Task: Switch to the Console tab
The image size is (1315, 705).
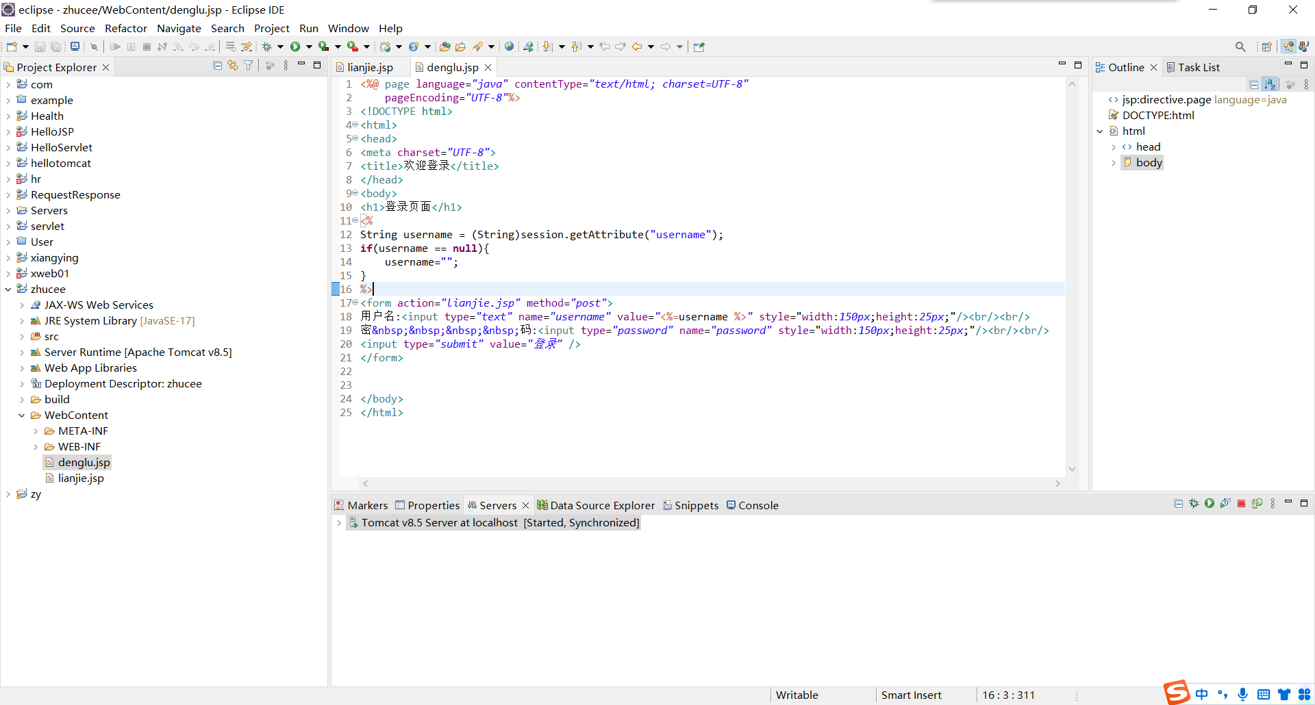Action: pyautogui.click(x=752, y=505)
